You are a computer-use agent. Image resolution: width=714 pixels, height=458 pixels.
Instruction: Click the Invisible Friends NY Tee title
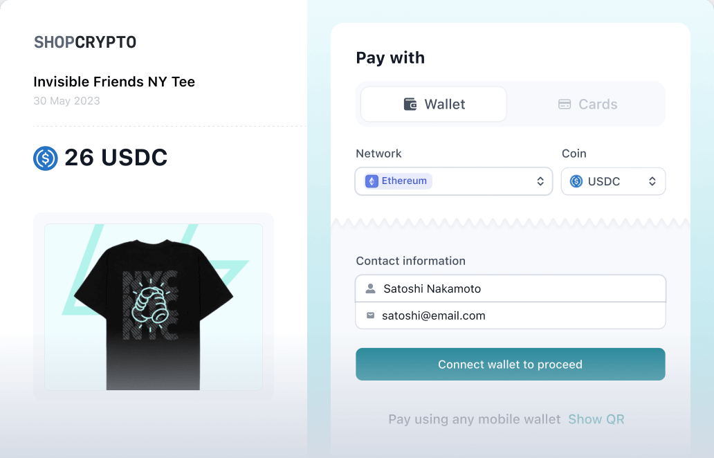click(x=114, y=82)
